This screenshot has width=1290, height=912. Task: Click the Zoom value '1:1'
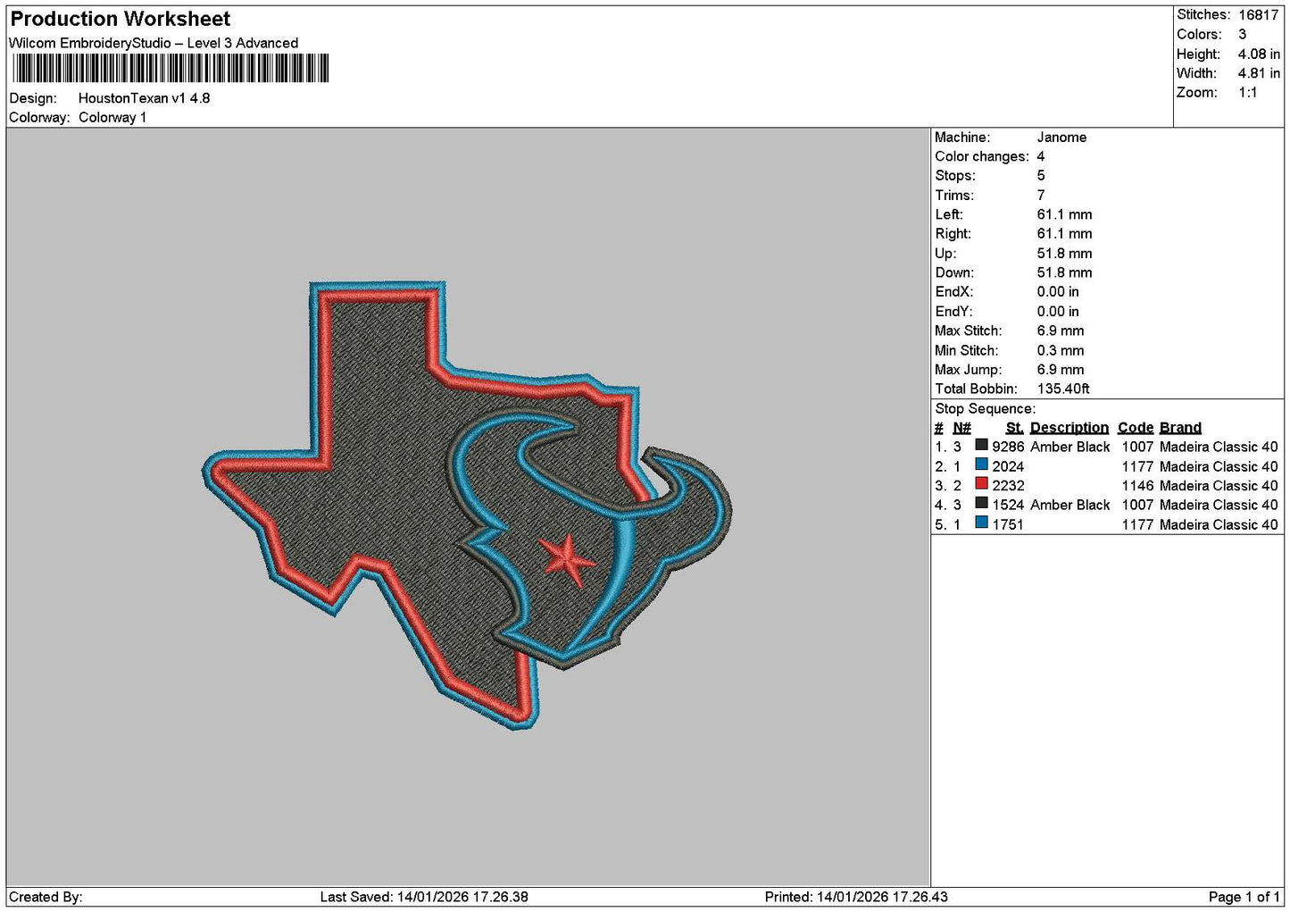click(1247, 93)
